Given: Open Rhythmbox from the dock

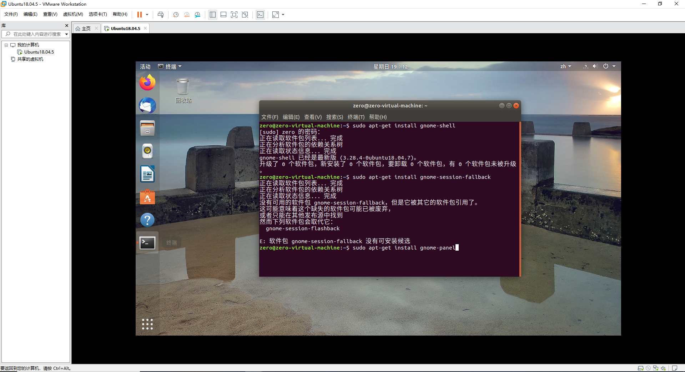Looking at the screenshot, I should pyautogui.click(x=147, y=151).
